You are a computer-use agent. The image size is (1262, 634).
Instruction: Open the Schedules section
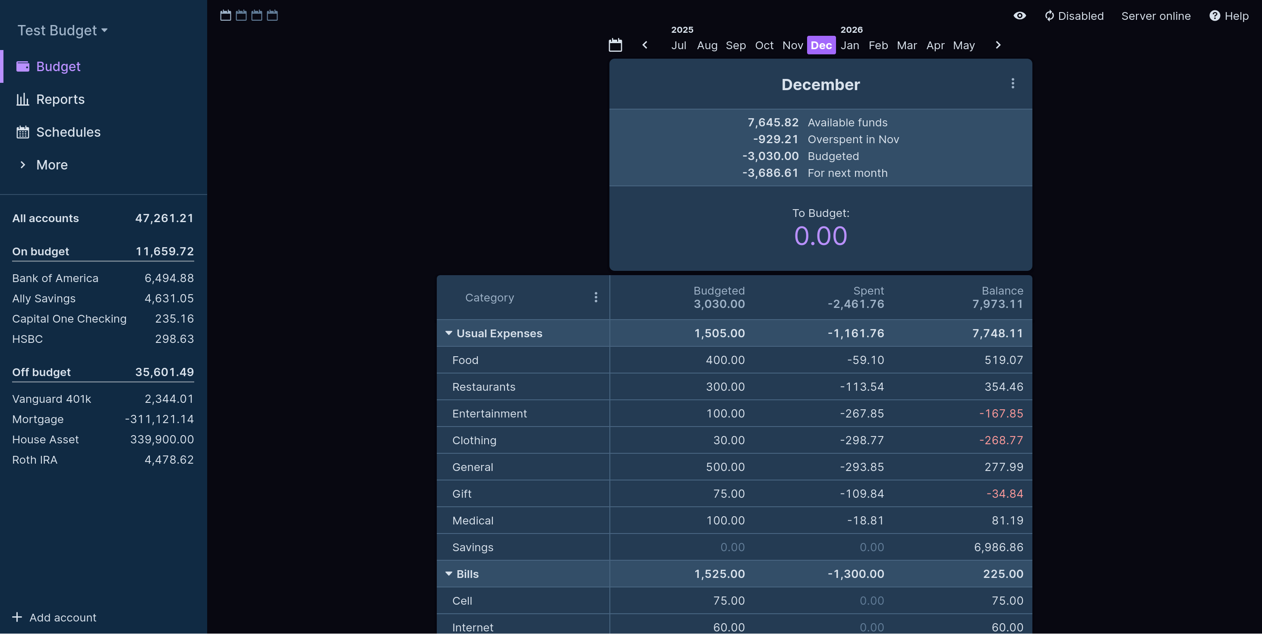68,132
